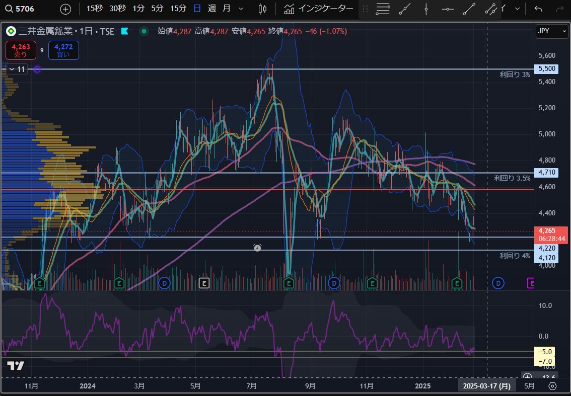The height and width of the screenshot is (396, 571).
Task: Select the 1分 interval
Action: click(138, 9)
